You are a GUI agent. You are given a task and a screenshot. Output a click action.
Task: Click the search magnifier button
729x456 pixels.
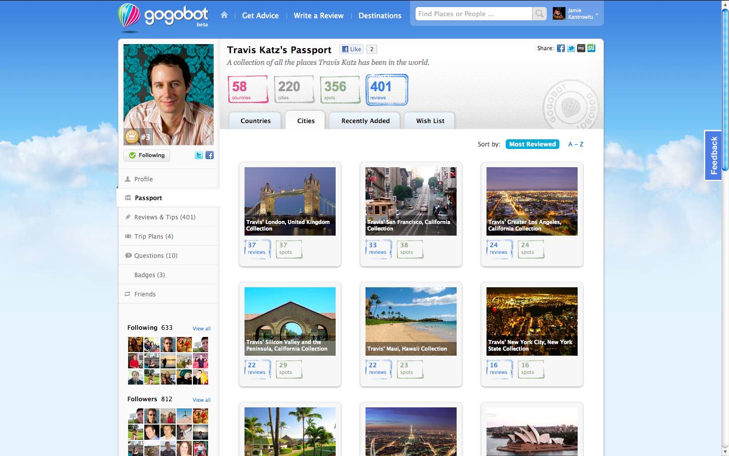pos(540,14)
